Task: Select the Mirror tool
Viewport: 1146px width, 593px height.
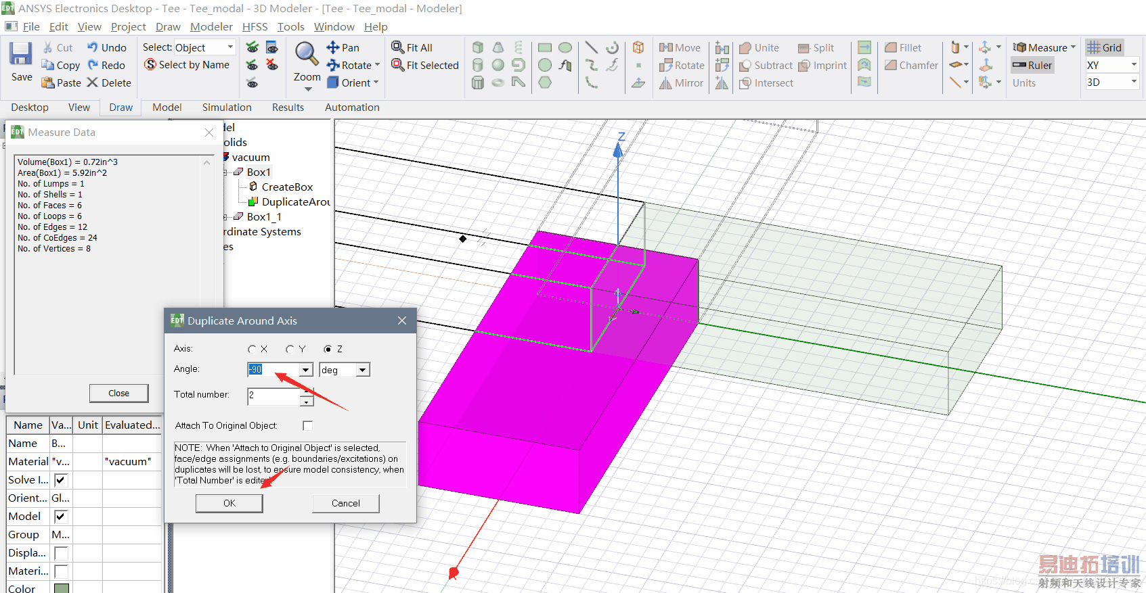Action: [x=682, y=83]
